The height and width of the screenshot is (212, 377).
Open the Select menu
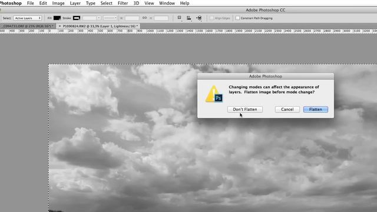106,3
